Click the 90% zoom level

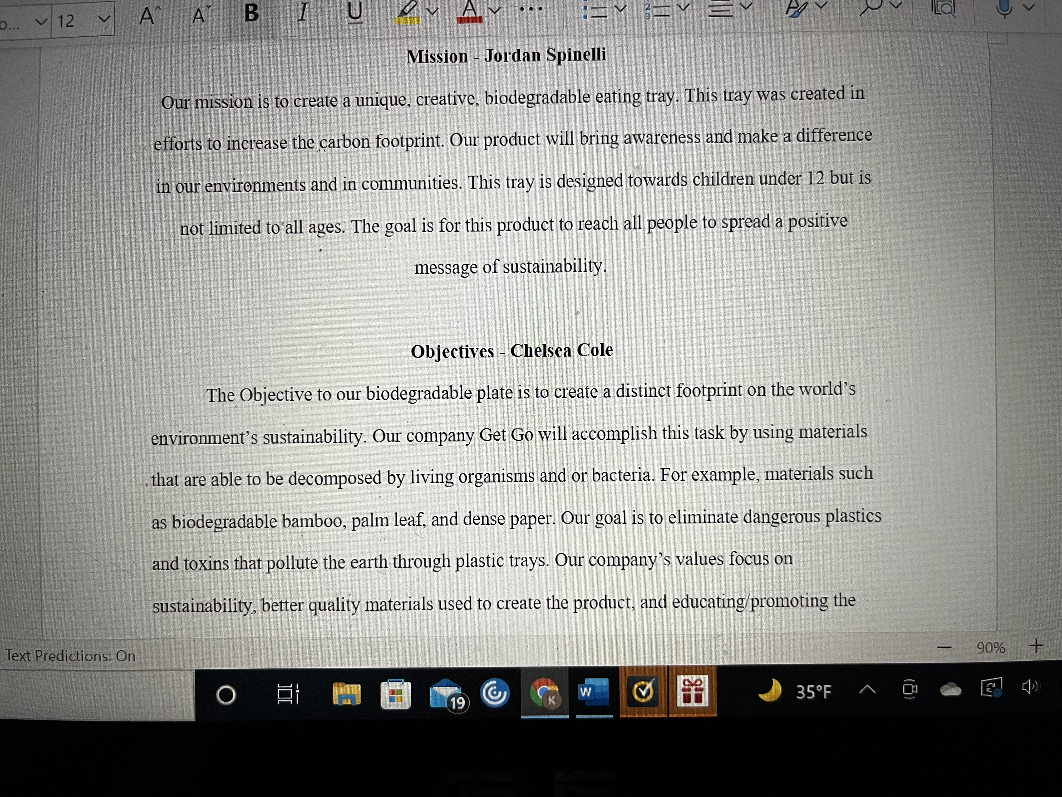990,648
